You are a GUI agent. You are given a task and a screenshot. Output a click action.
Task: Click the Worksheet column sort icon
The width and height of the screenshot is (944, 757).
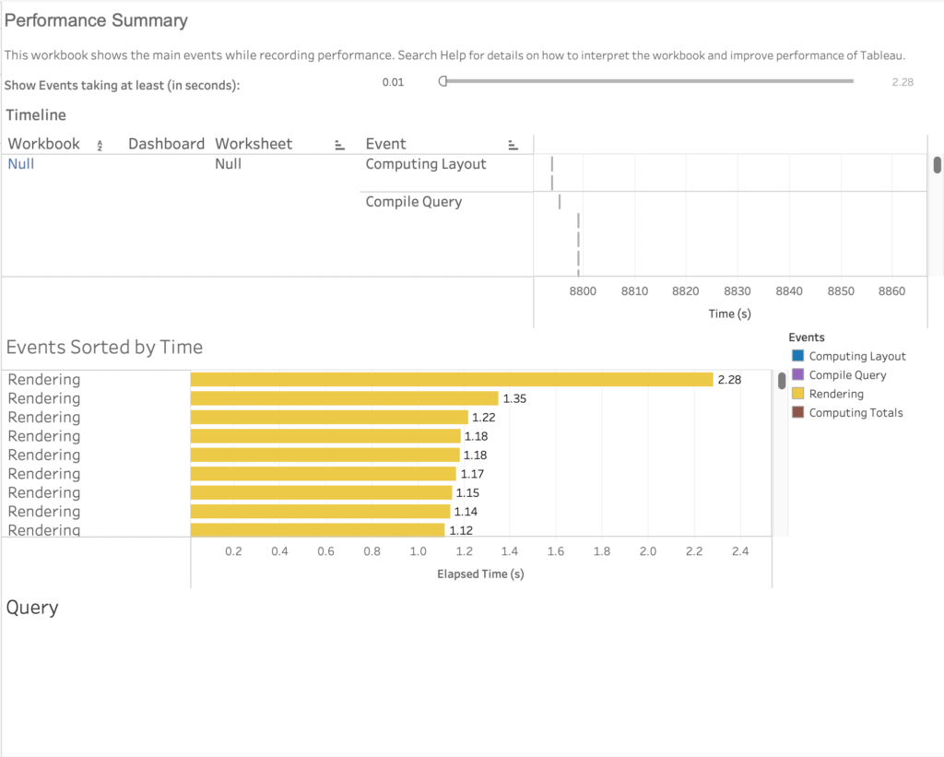tap(339, 145)
